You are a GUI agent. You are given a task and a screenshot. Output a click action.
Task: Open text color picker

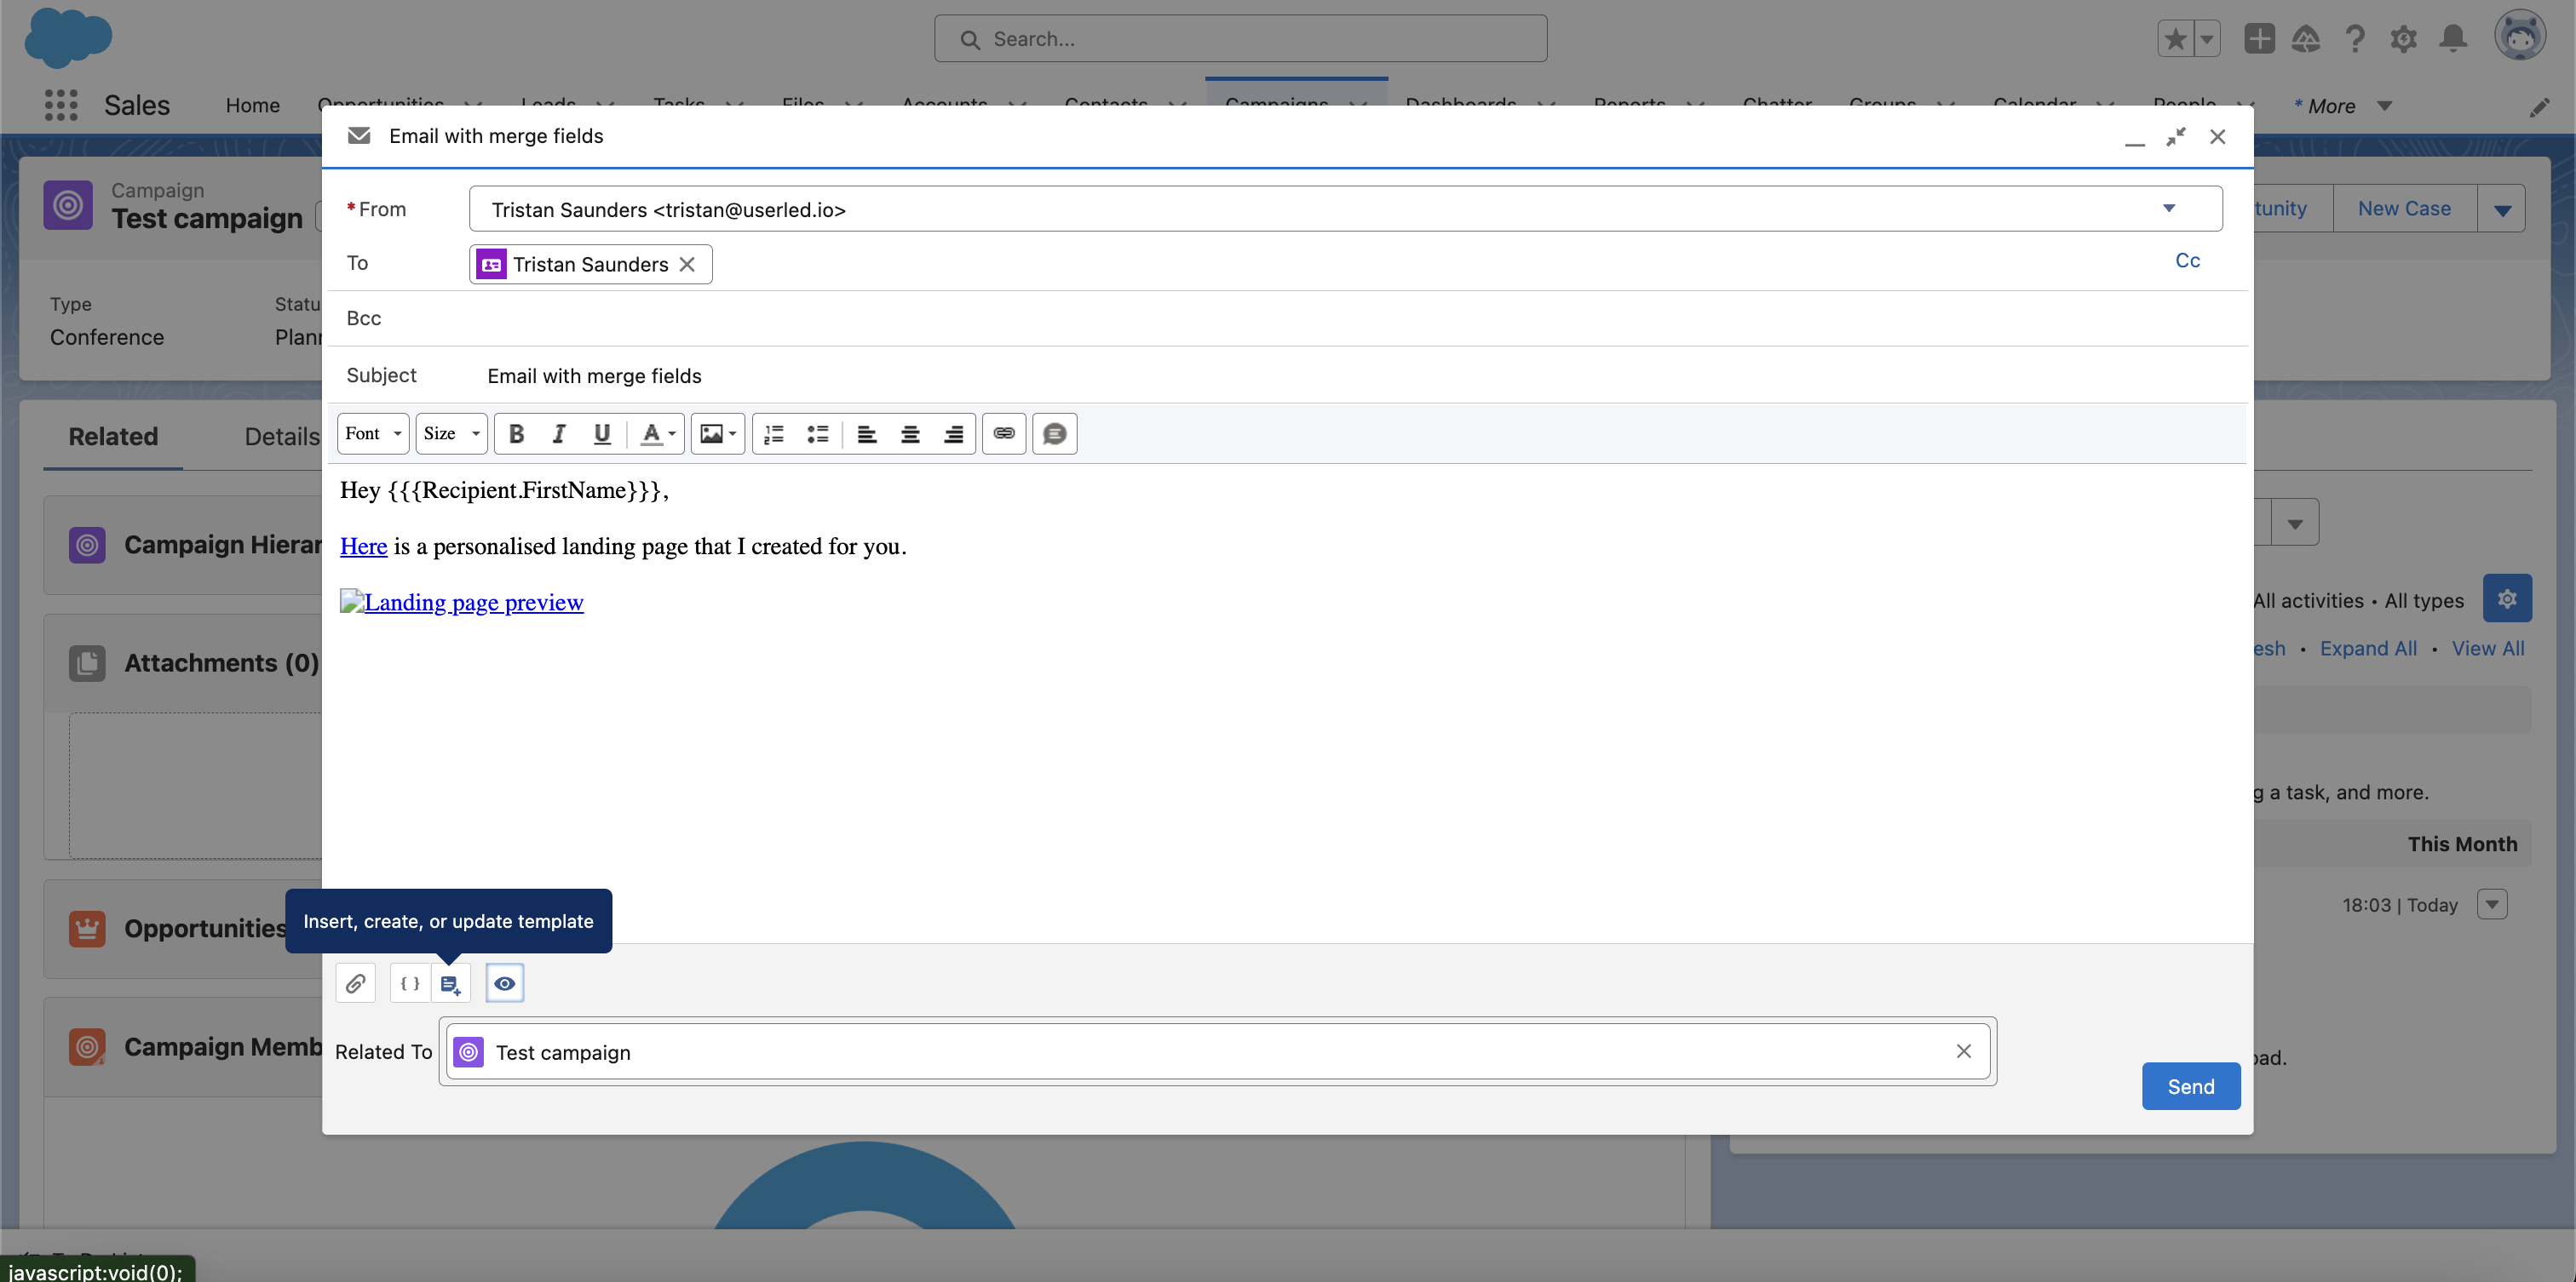click(x=658, y=433)
